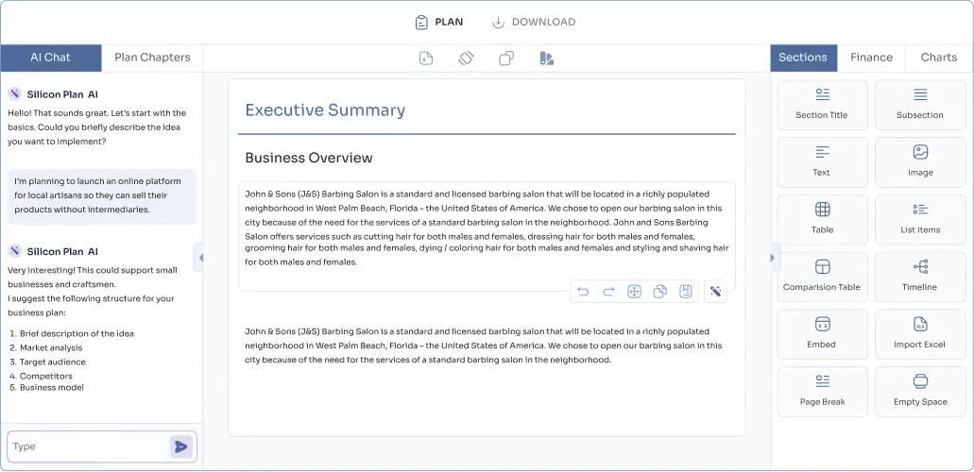Image resolution: width=974 pixels, height=472 pixels.
Task: Insert a Page Break block
Action: tap(823, 391)
